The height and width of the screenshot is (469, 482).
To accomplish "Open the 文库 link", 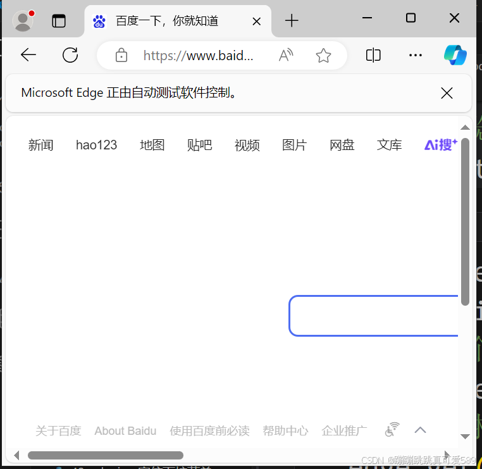I will 389,145.
